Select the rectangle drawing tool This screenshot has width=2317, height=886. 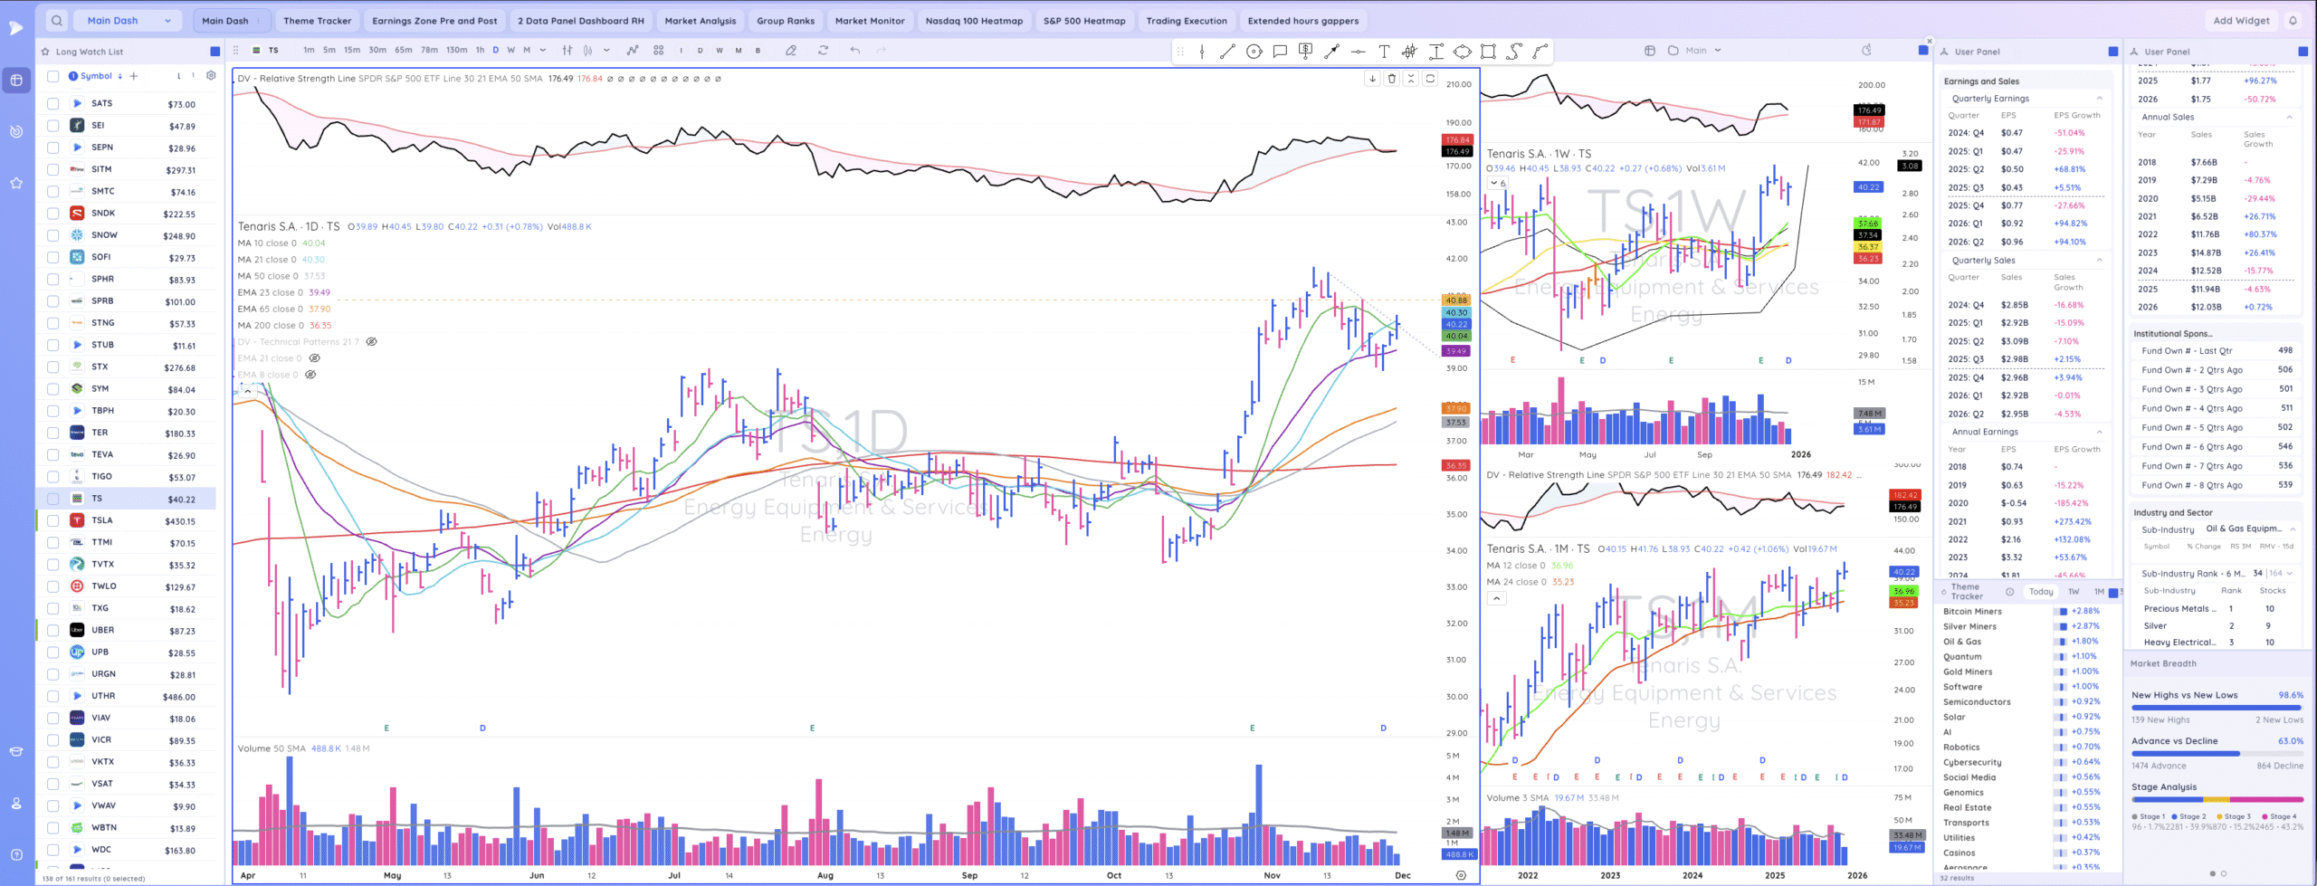(x=1488, y=52)
